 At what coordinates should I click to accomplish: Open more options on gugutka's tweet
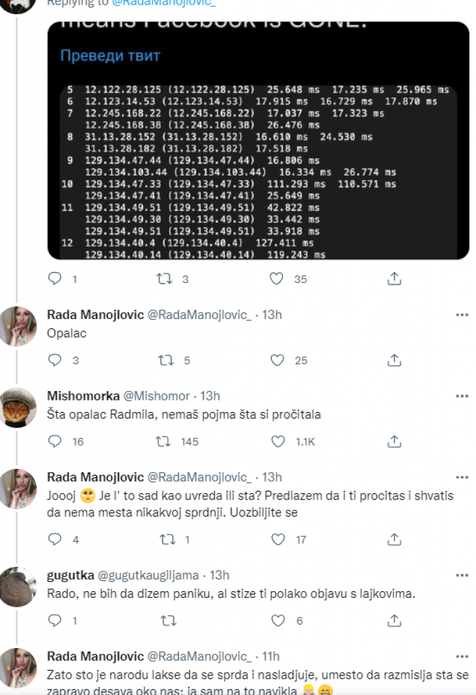click(x=462, y=575)
